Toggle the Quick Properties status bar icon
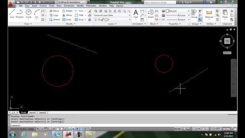 [x=85, y=129]
